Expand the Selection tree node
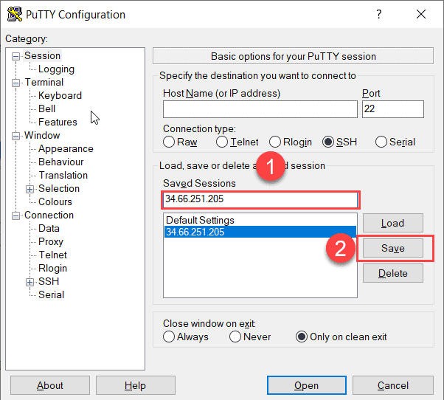Image resolution: width=444 pixels, height=400 pixels. [30, 189]
